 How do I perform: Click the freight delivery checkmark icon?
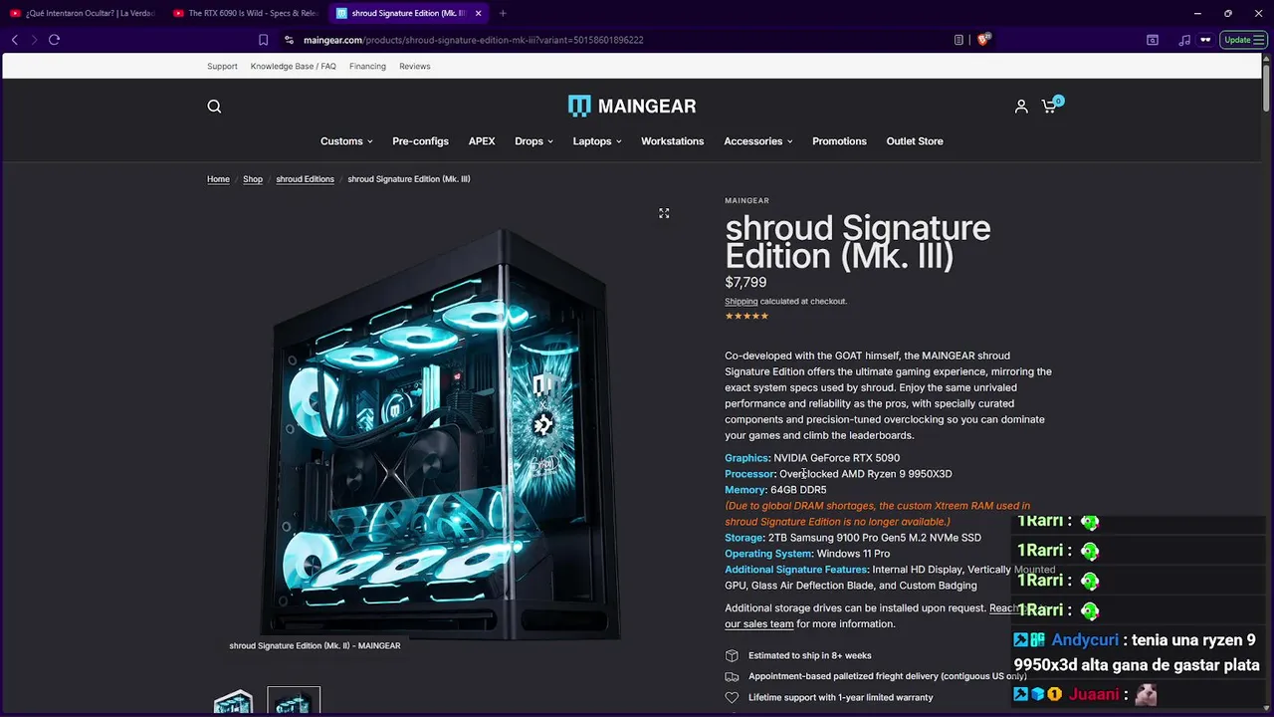tap(732, 676)
